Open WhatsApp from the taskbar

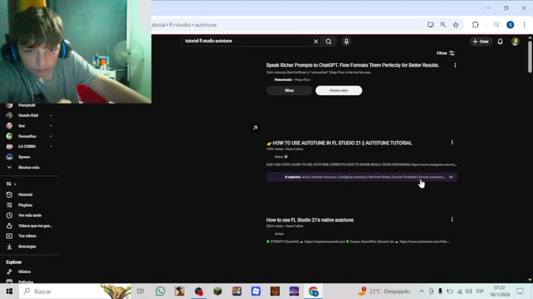point(160,292)
